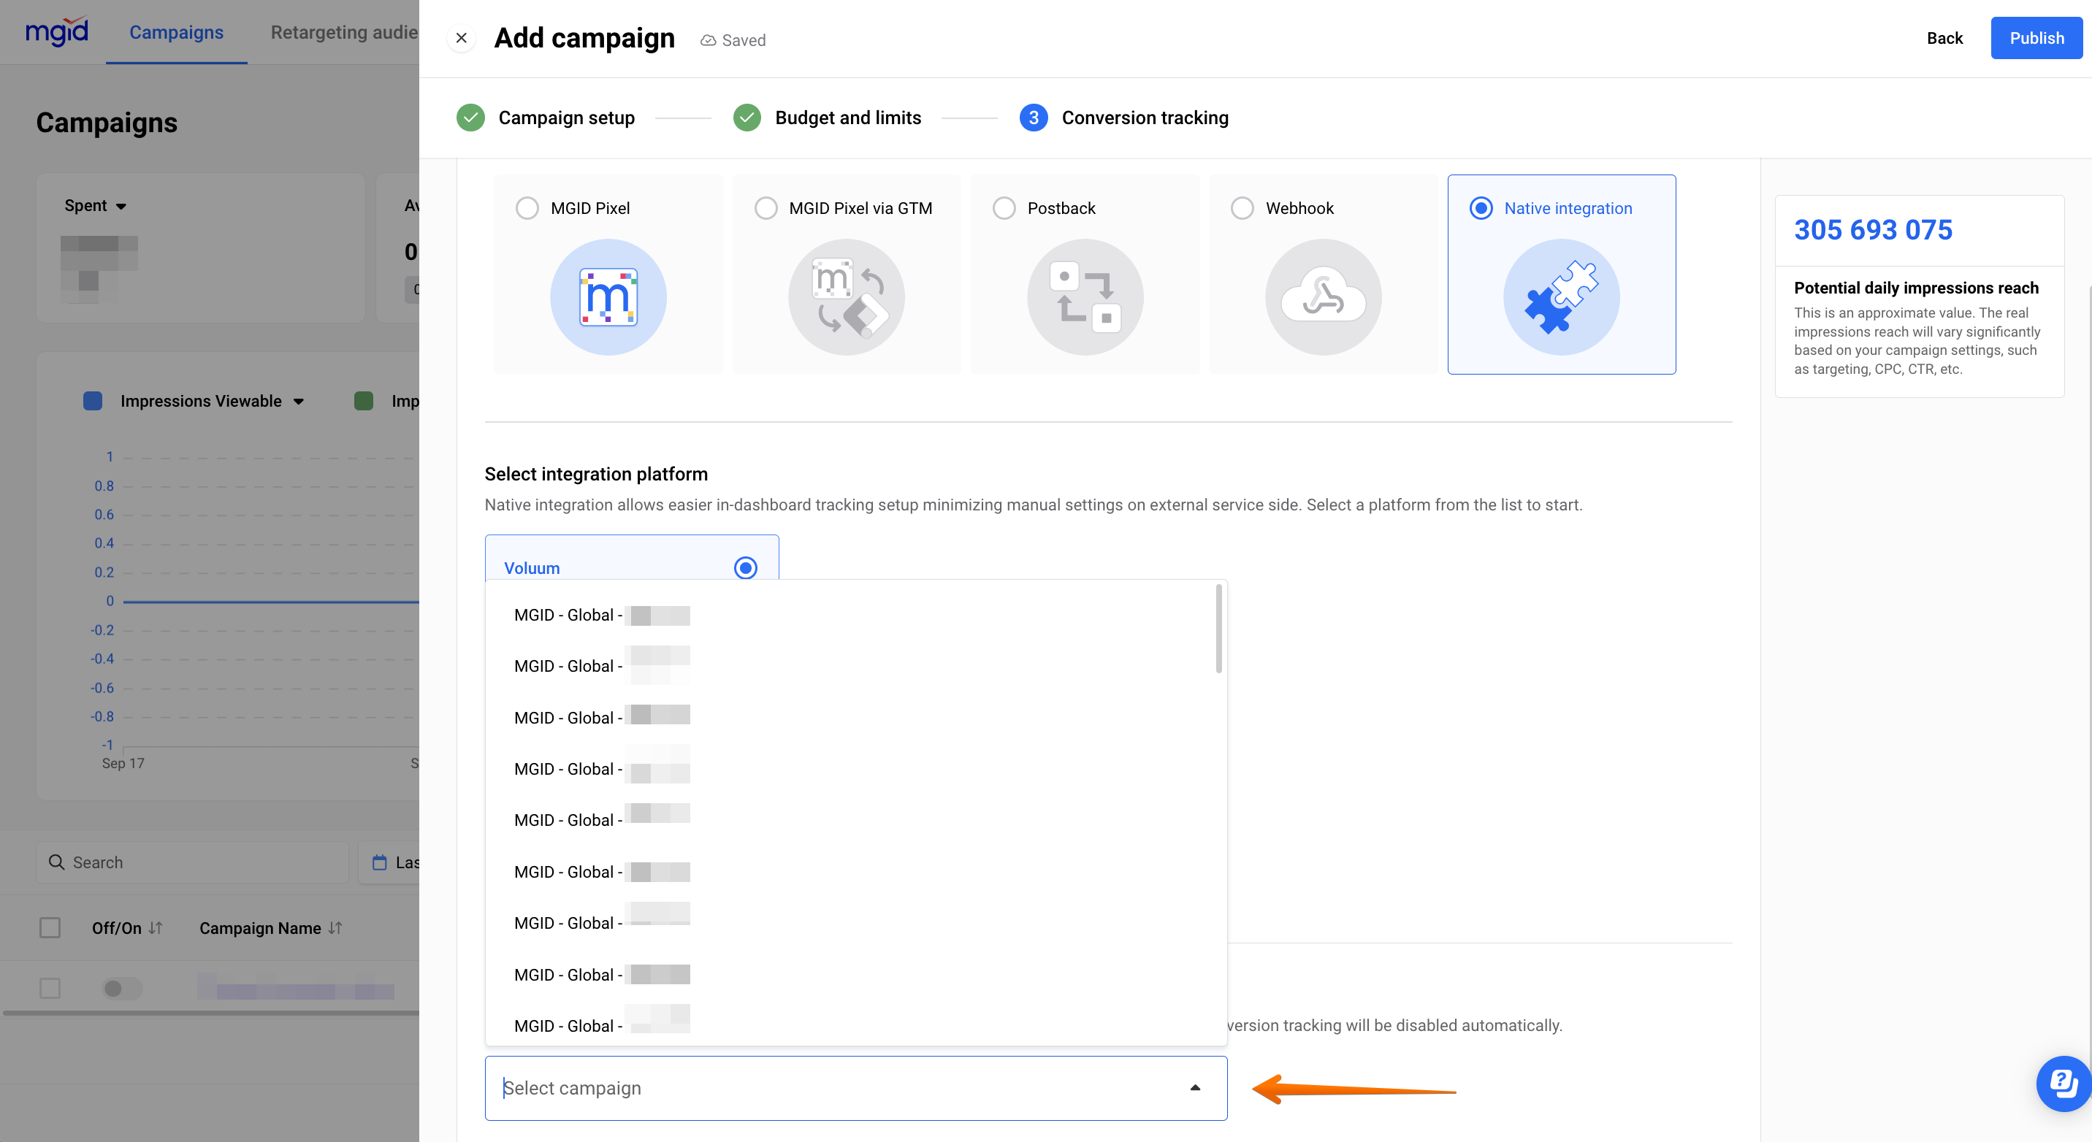Go to the Campaign setup step
The image size is (2092, 1142).
pos(565,118)
